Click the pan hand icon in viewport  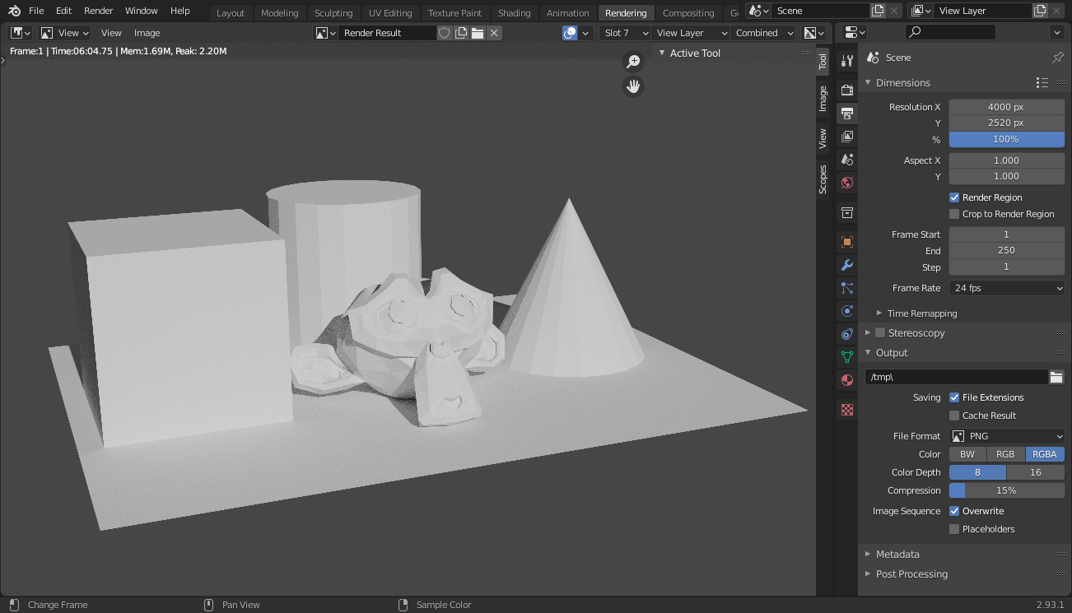633,86
